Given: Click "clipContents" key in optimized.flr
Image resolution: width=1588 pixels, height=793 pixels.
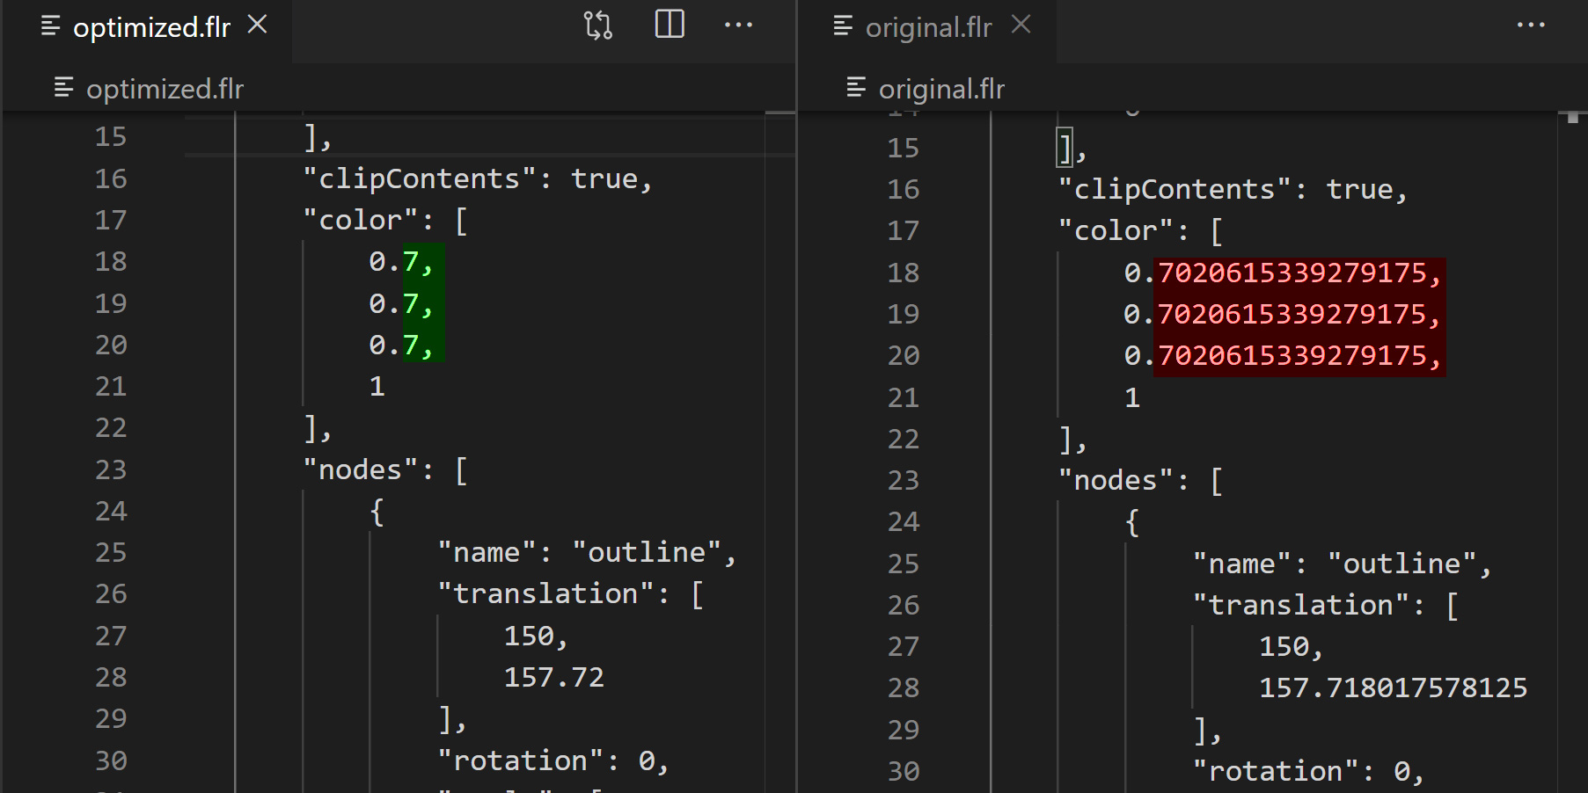Looking at the screenshot, I should 420,178.
